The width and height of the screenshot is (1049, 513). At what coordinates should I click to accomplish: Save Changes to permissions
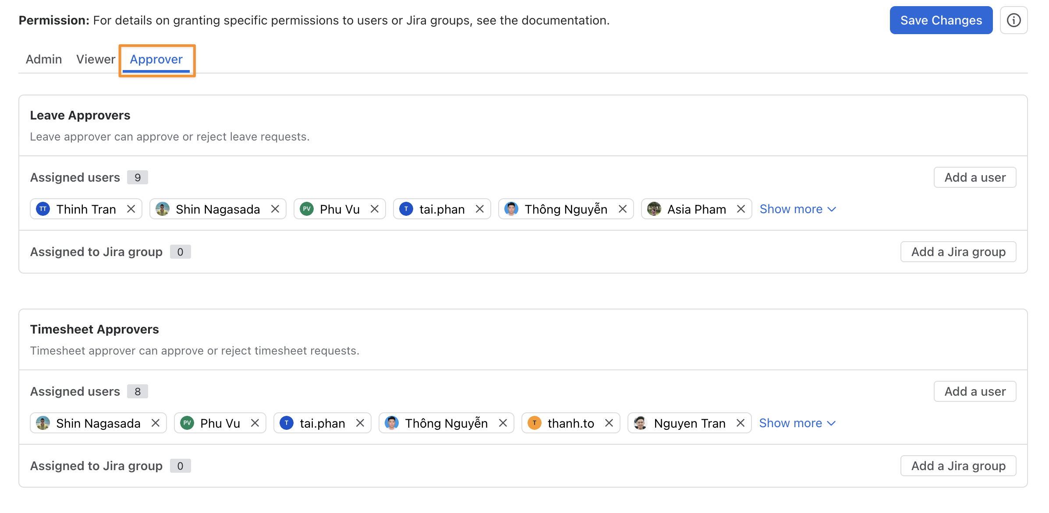[941, 20]
